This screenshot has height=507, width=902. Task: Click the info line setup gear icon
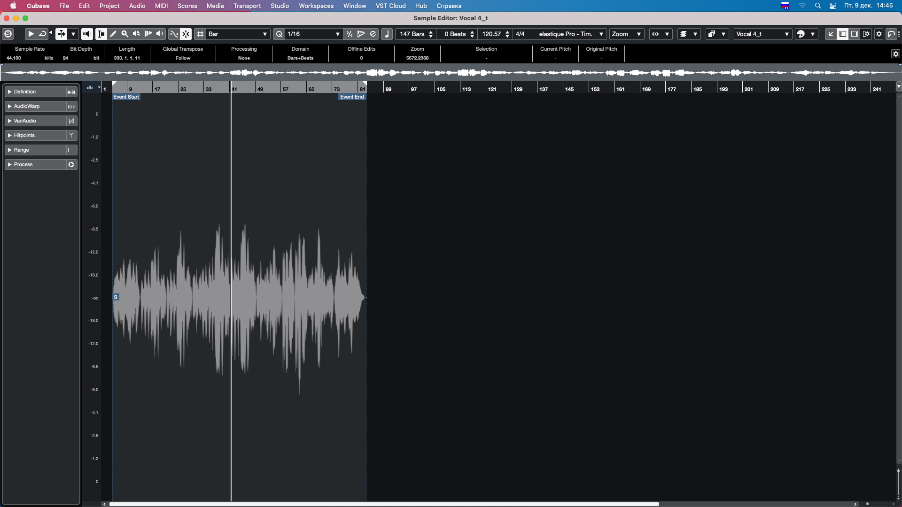pos(895,54)
